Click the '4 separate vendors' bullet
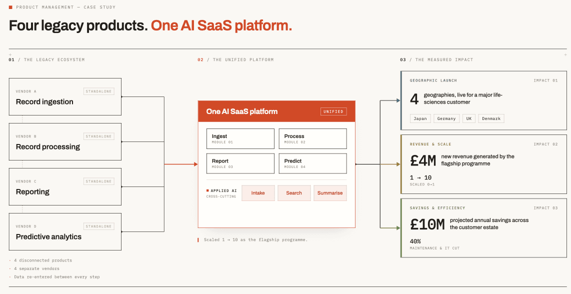The height and width of the screenshot is (294, 571). pos(36,268)
